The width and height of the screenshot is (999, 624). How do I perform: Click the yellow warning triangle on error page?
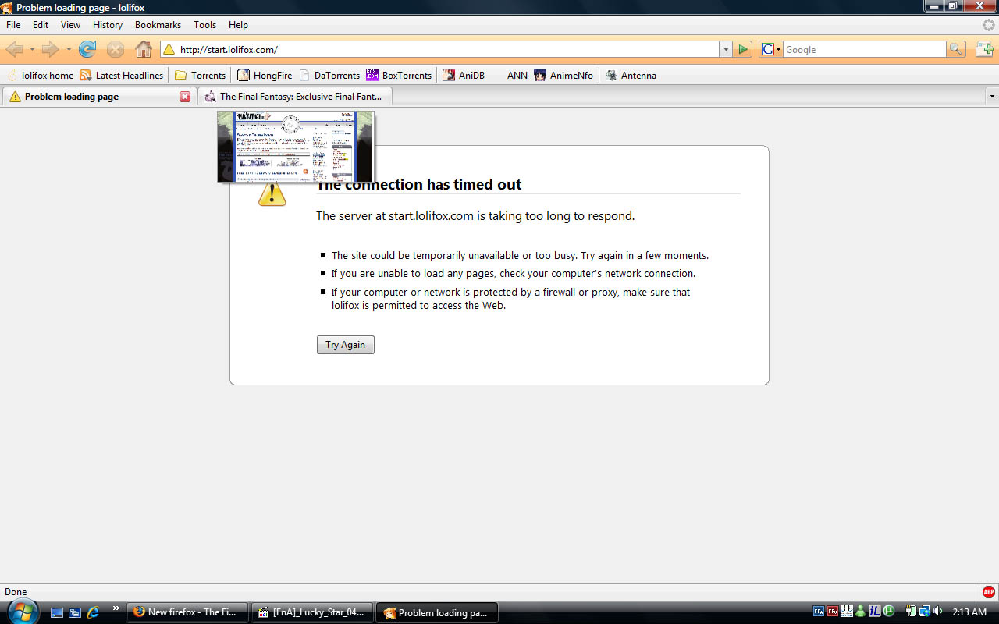272,193
